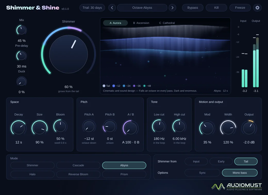Set Shimmer from to Tail
The height and width of the screenshot is (195, 268).
246,161
